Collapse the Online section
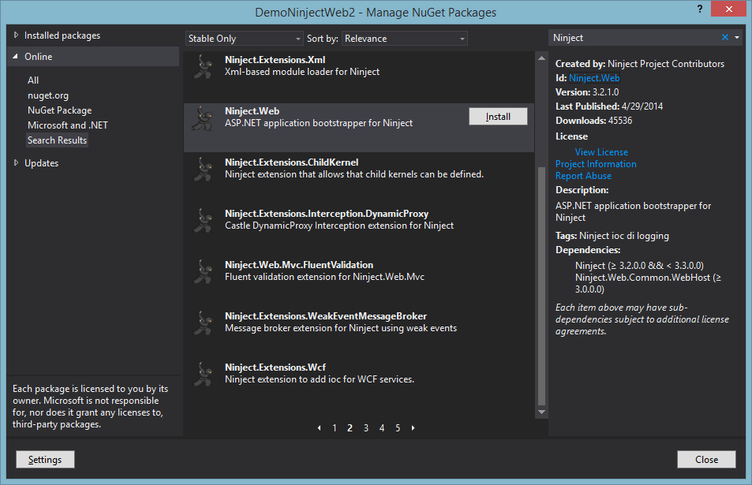Image resolution: width=752 pixels, height=485 pixels. (15, 57)
